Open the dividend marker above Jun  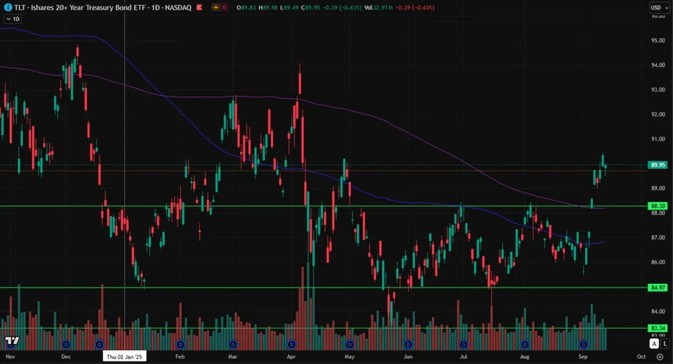click(x=408, y=344)
